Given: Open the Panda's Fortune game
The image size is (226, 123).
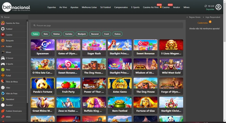Looking at the screenshot, I should (x=43, y=86).
